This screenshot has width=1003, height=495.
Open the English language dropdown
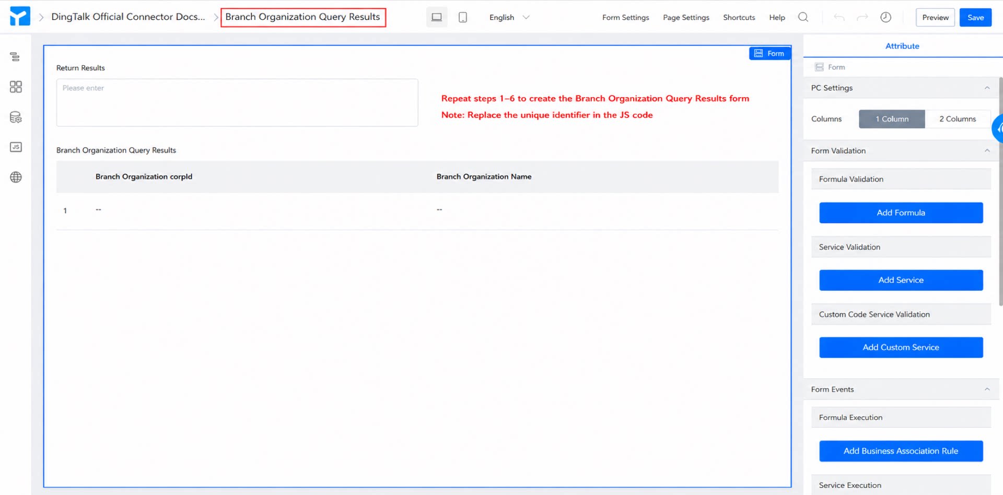pos(509,17)
